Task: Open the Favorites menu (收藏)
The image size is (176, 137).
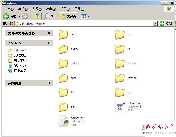Action: tap(51, 9)
